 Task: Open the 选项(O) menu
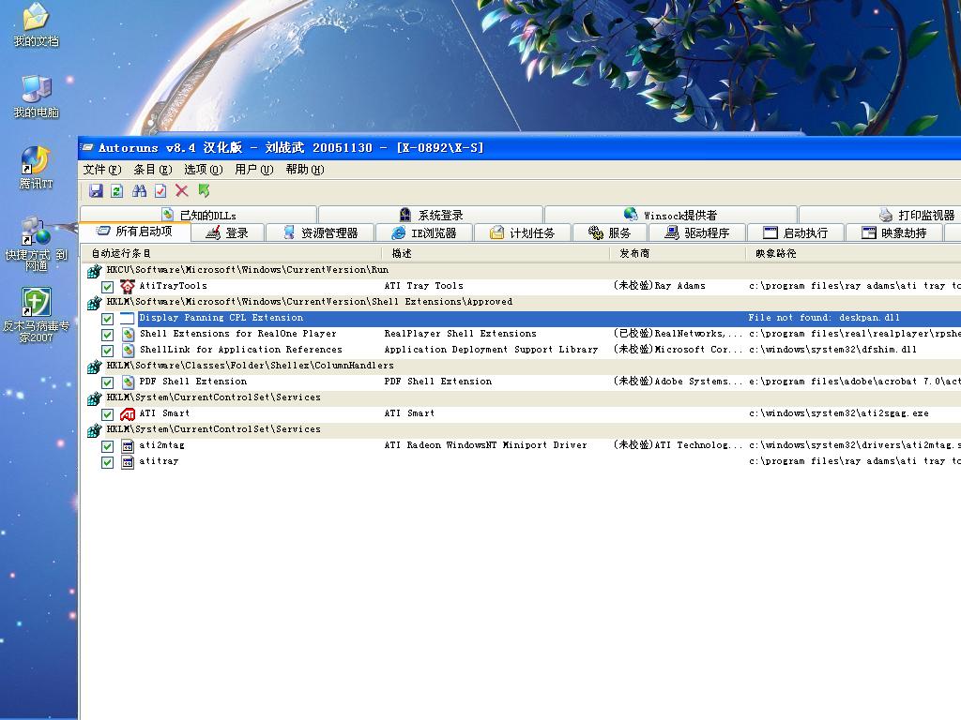pos(203,170)
